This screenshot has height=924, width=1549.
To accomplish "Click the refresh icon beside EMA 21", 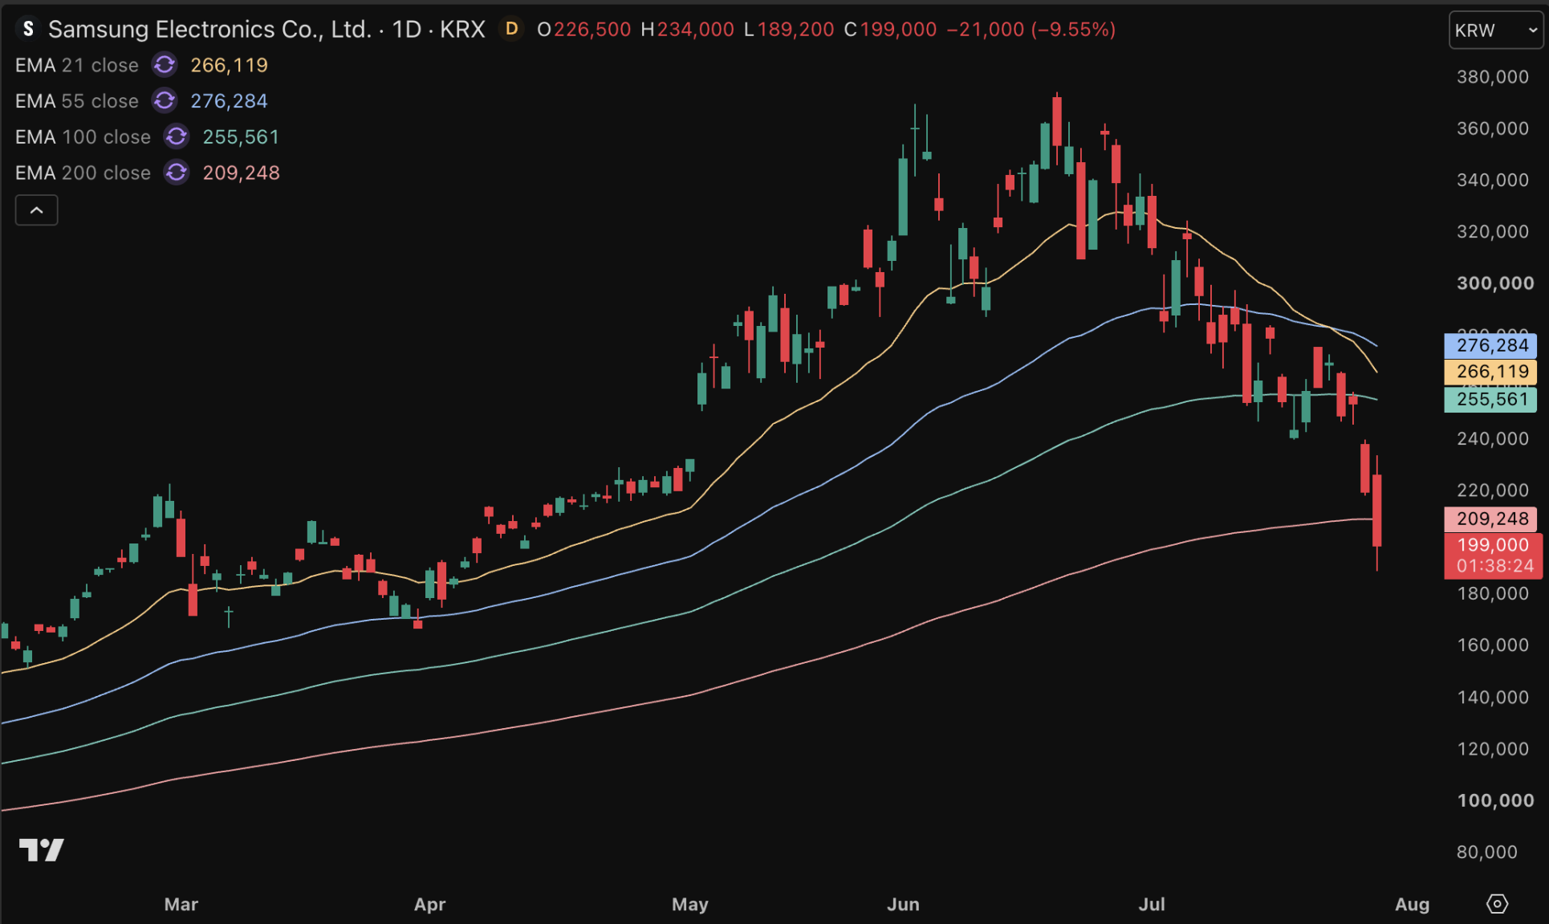I will [165, 65].
